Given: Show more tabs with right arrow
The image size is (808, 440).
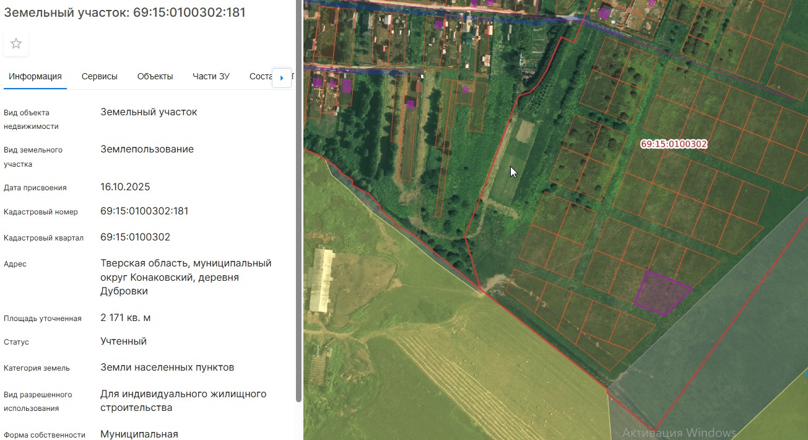Looking at the screenshot, I should (x=282, y=77).
